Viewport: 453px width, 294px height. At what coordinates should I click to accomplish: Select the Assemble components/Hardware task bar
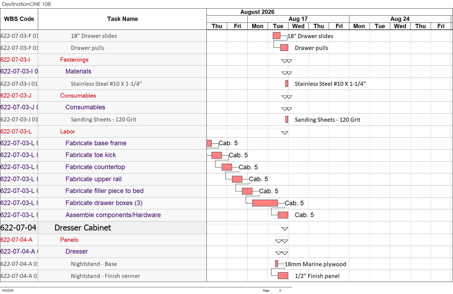(283, 215)
